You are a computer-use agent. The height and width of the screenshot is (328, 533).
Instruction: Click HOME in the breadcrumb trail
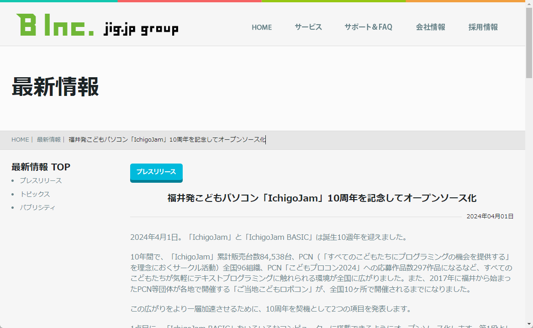(x=20, y=139)
